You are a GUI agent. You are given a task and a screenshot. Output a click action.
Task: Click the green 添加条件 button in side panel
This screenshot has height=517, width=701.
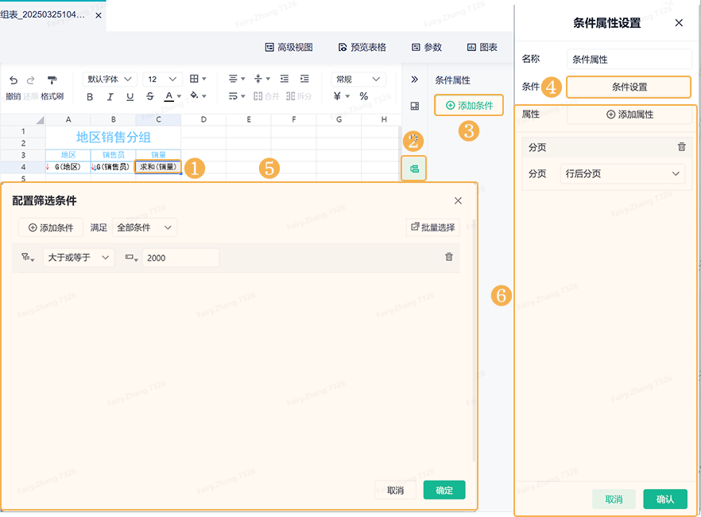point(470,106)
